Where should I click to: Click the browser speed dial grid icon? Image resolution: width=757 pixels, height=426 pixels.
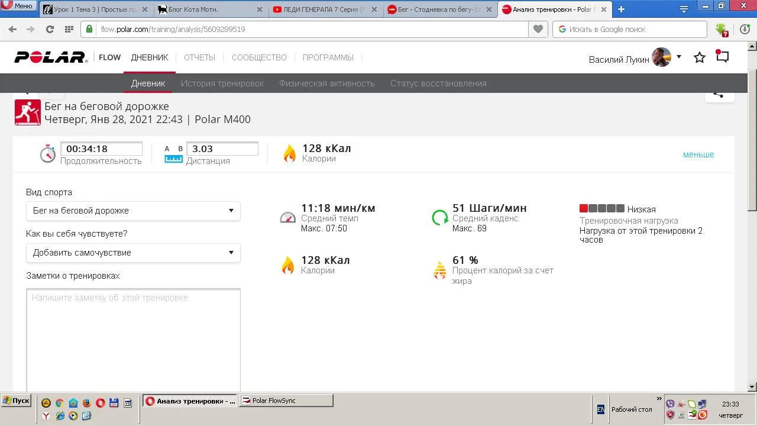tap(69, 29)
